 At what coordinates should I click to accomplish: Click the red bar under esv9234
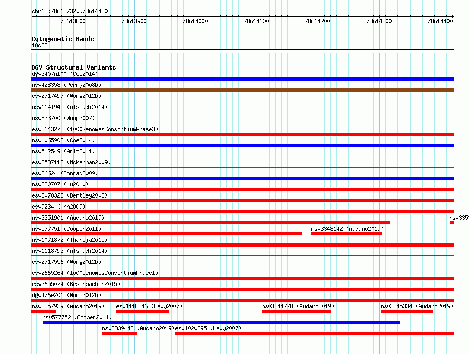pos(242,212)
